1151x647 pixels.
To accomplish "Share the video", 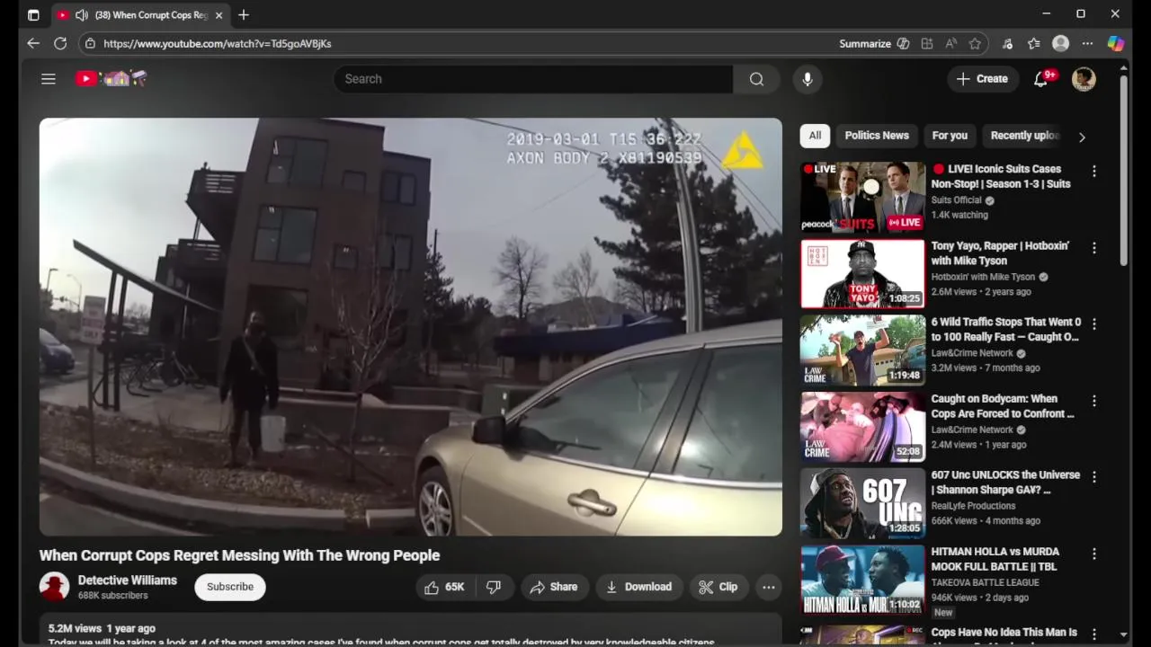I will click(554, 587).
